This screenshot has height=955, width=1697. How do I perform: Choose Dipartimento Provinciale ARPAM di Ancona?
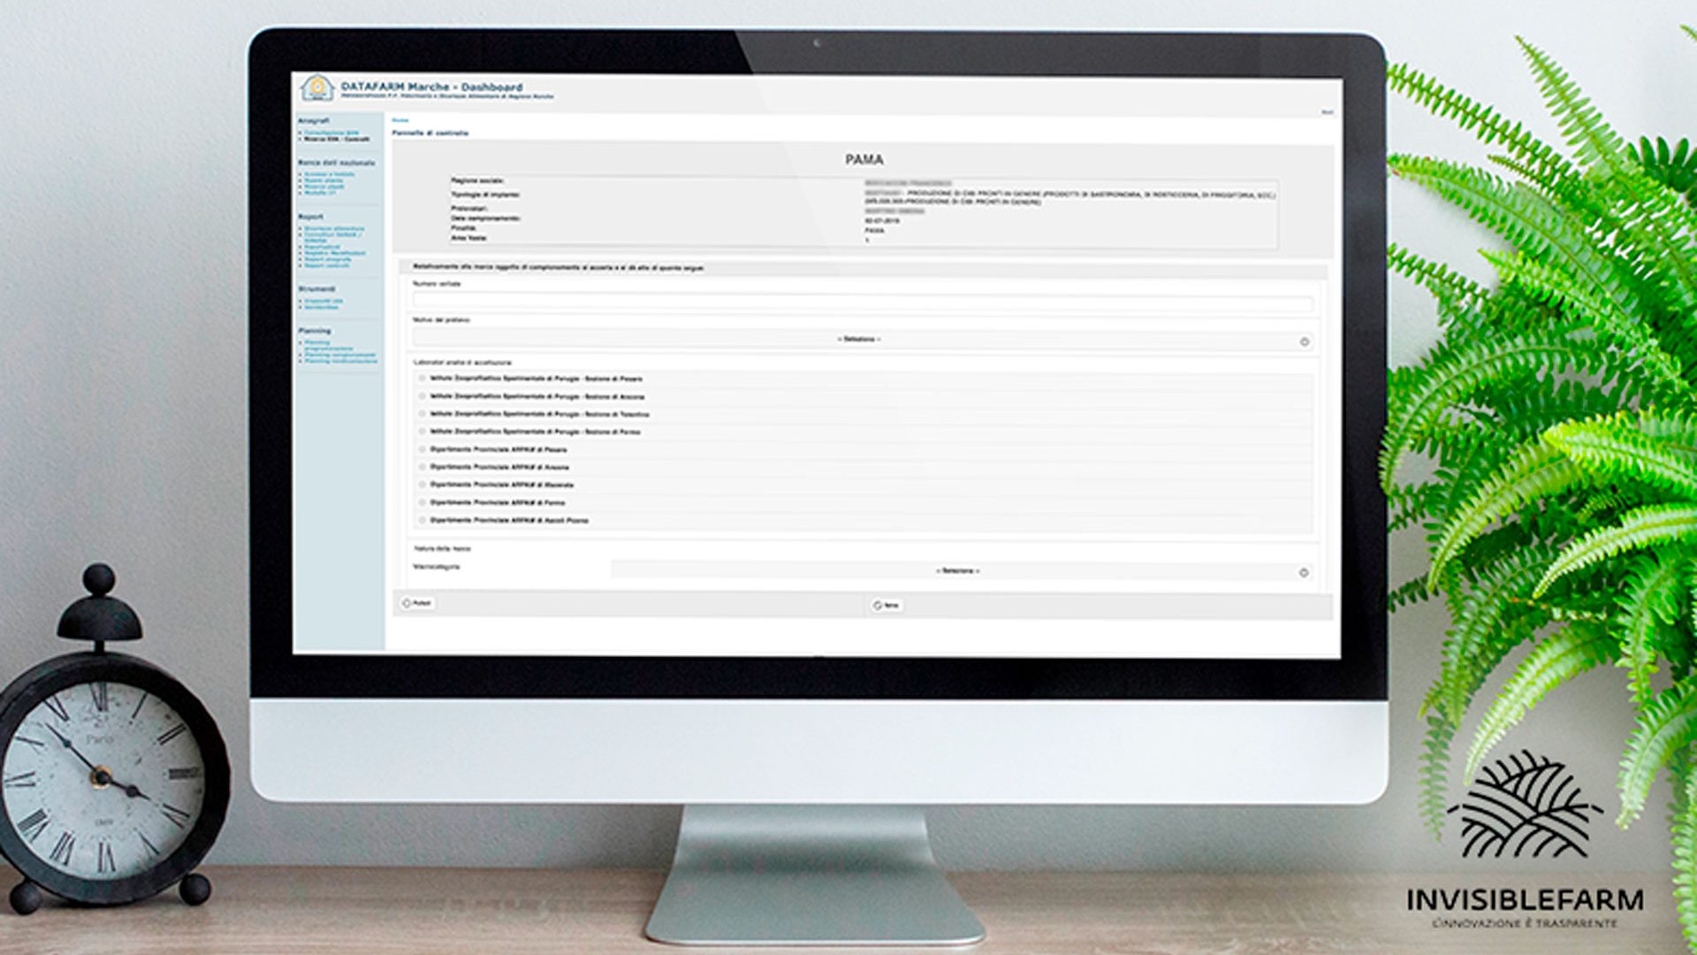(x=422, y=467)
